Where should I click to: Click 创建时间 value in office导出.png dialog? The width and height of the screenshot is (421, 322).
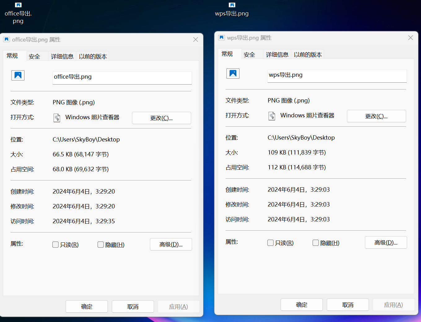(x=84, y=191)
